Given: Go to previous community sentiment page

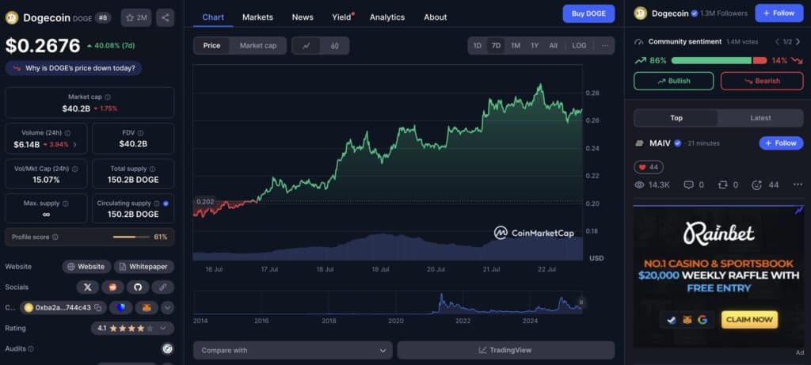Looking at the screenshot, I should tap(777, 41).
